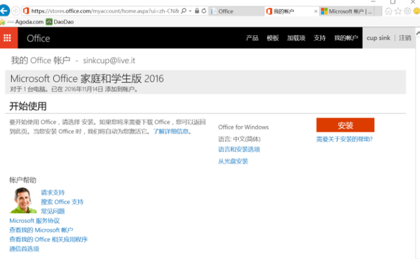Click the orange 安装 button
This screenshot has height=259, width=420.
pyautogui.click(x=345, y=125)
